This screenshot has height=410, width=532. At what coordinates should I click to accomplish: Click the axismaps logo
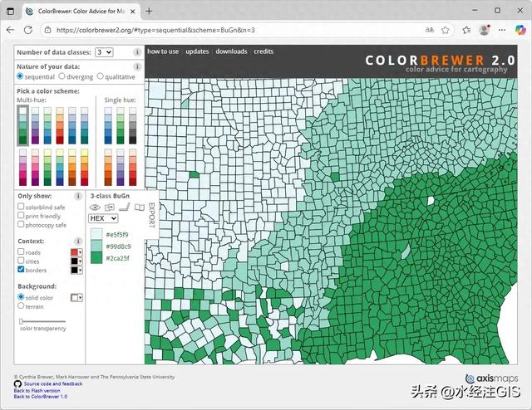tap(491, 378)
